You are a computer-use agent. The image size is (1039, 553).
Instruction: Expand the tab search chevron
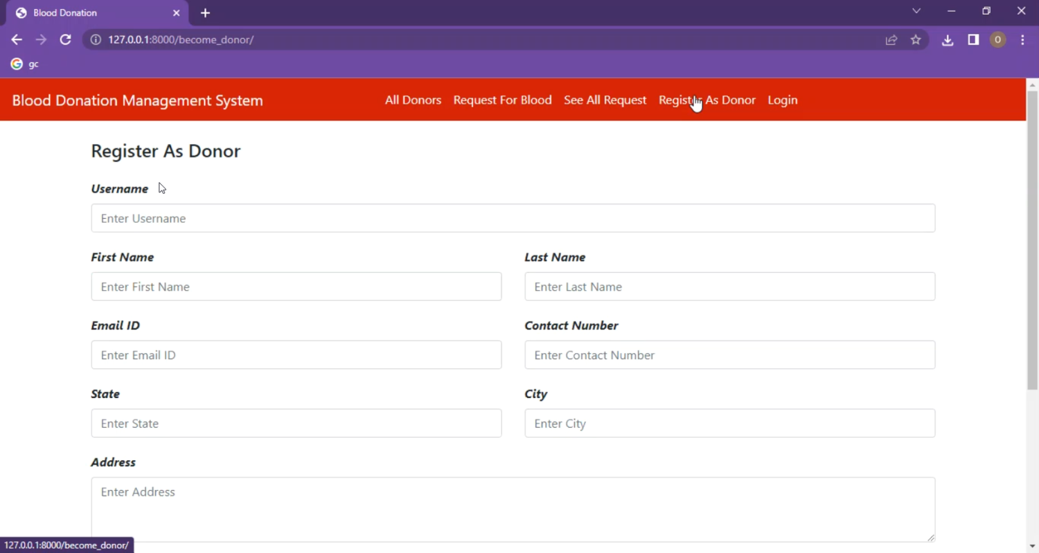click(916, 11)
